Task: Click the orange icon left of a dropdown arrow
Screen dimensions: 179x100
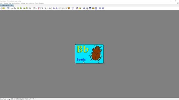Action: point(69,8)
